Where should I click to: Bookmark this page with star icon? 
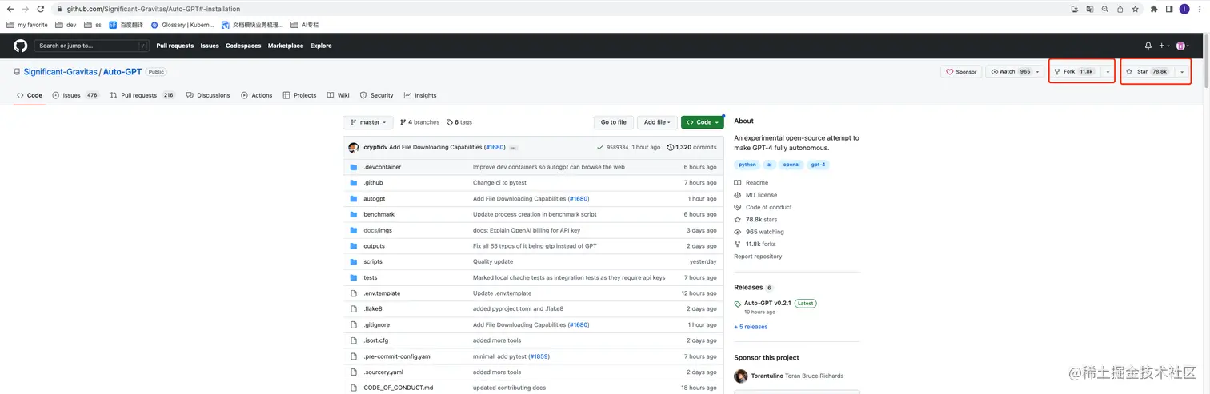[x=1134, y=9]
